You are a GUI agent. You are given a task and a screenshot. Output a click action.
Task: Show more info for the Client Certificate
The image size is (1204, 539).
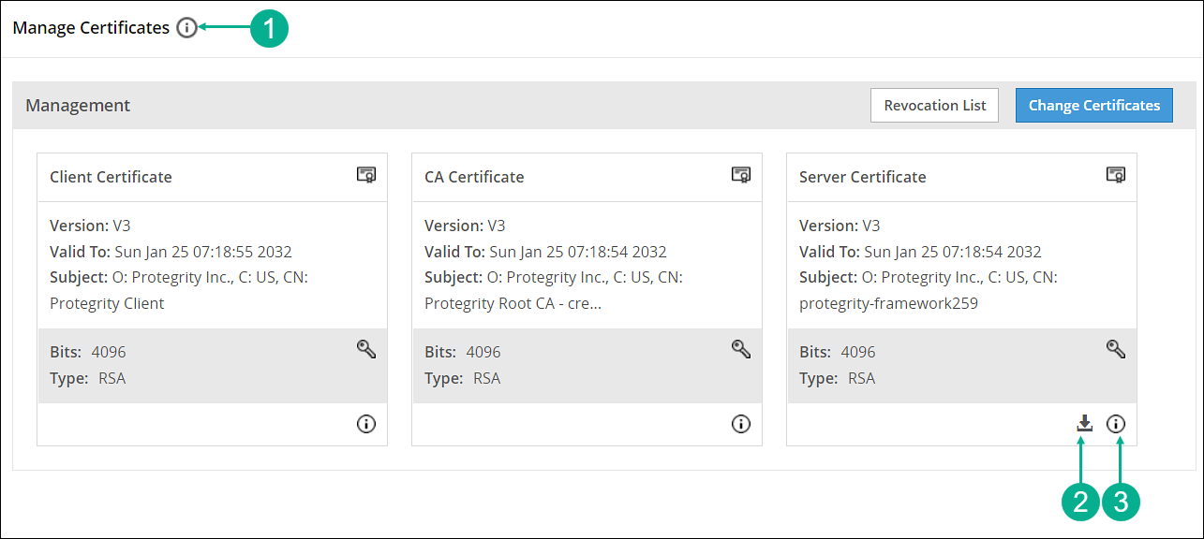(x=365, y=424)
